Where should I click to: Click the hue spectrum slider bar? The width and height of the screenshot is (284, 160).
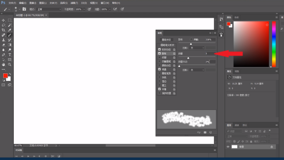pos(274,44)
